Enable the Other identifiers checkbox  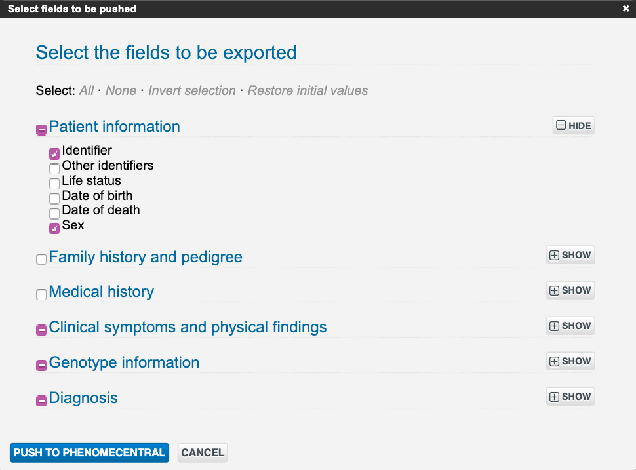pyautogui.click(x=54, y=168)
